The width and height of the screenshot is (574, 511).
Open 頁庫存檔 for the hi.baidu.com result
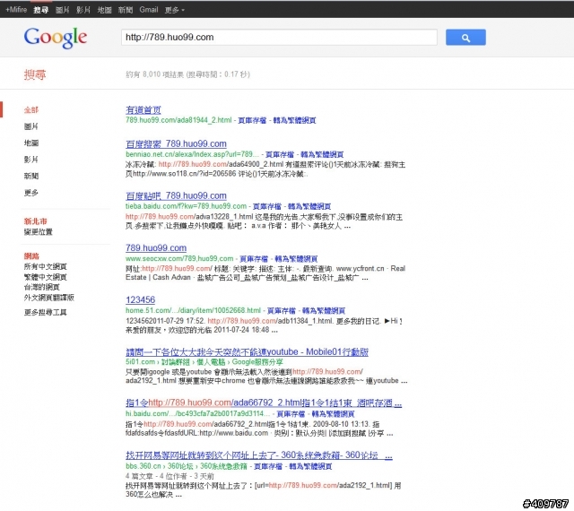[291, 413]
